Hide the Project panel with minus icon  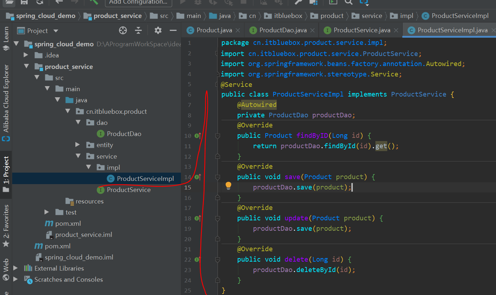point(173,31)
